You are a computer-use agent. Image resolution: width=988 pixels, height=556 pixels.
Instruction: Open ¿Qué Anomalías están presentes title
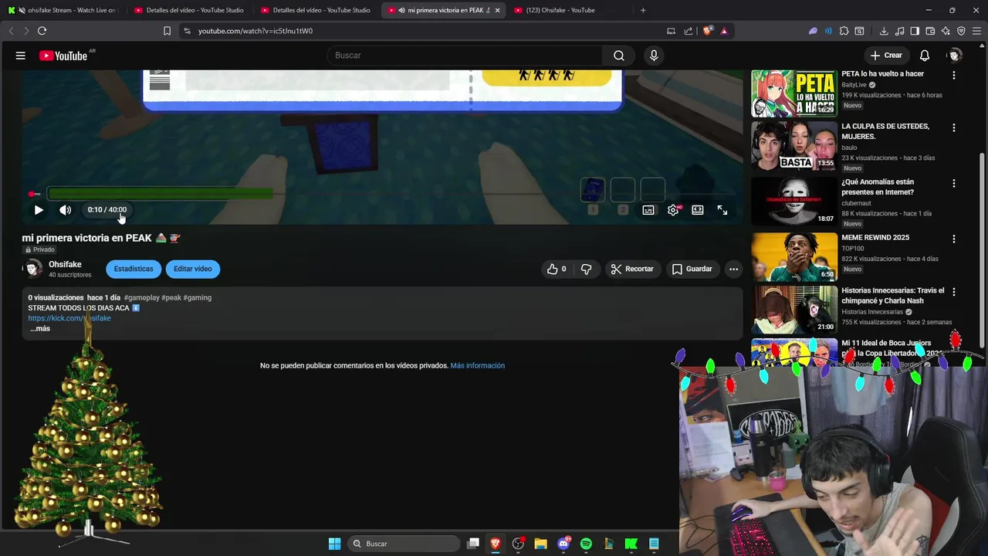click(878, 187)
